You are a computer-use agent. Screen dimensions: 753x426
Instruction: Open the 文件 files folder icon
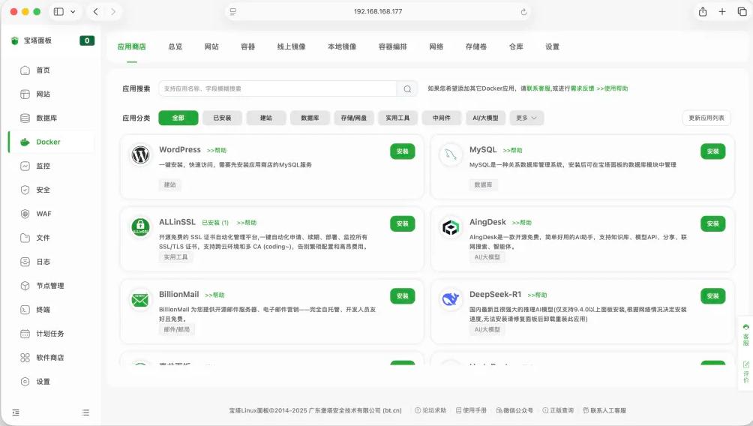click(x=25, y=238)
